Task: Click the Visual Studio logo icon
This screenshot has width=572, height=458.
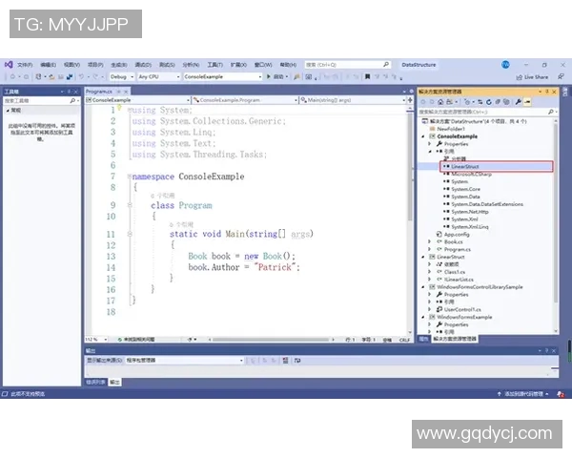Action: click(x=9, y=65)
